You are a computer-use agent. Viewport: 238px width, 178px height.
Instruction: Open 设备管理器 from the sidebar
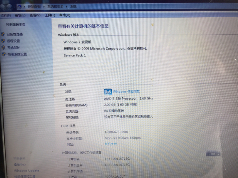pyautogui.click(x=15, y=34)
